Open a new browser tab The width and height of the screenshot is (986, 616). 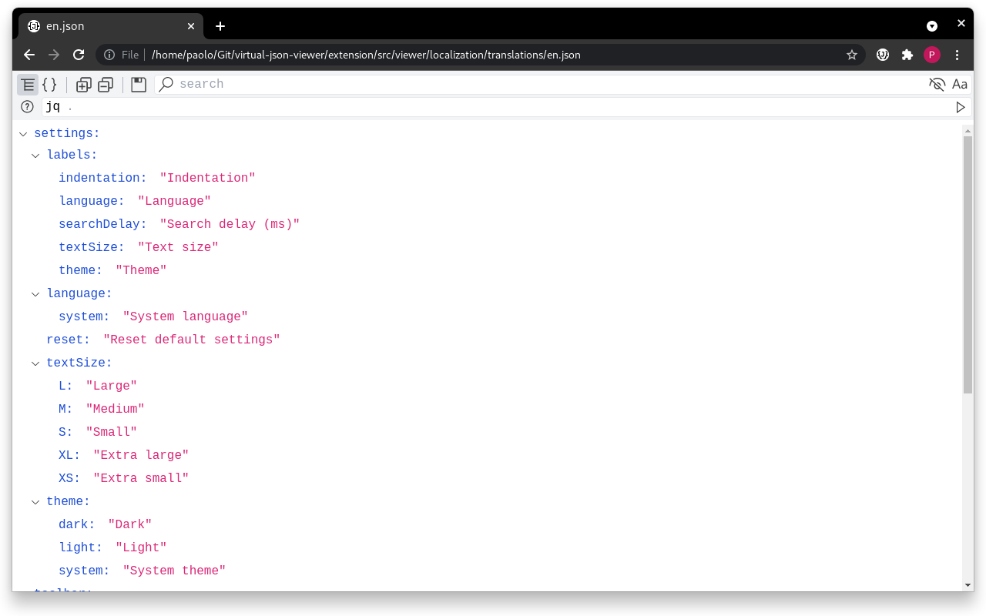click(x=220, y=25)
